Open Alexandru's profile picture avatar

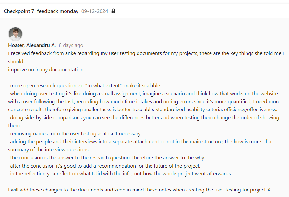point(15,34)
